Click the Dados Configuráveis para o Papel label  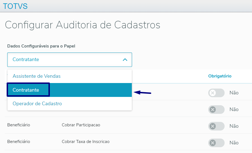(x=41, y=46)
